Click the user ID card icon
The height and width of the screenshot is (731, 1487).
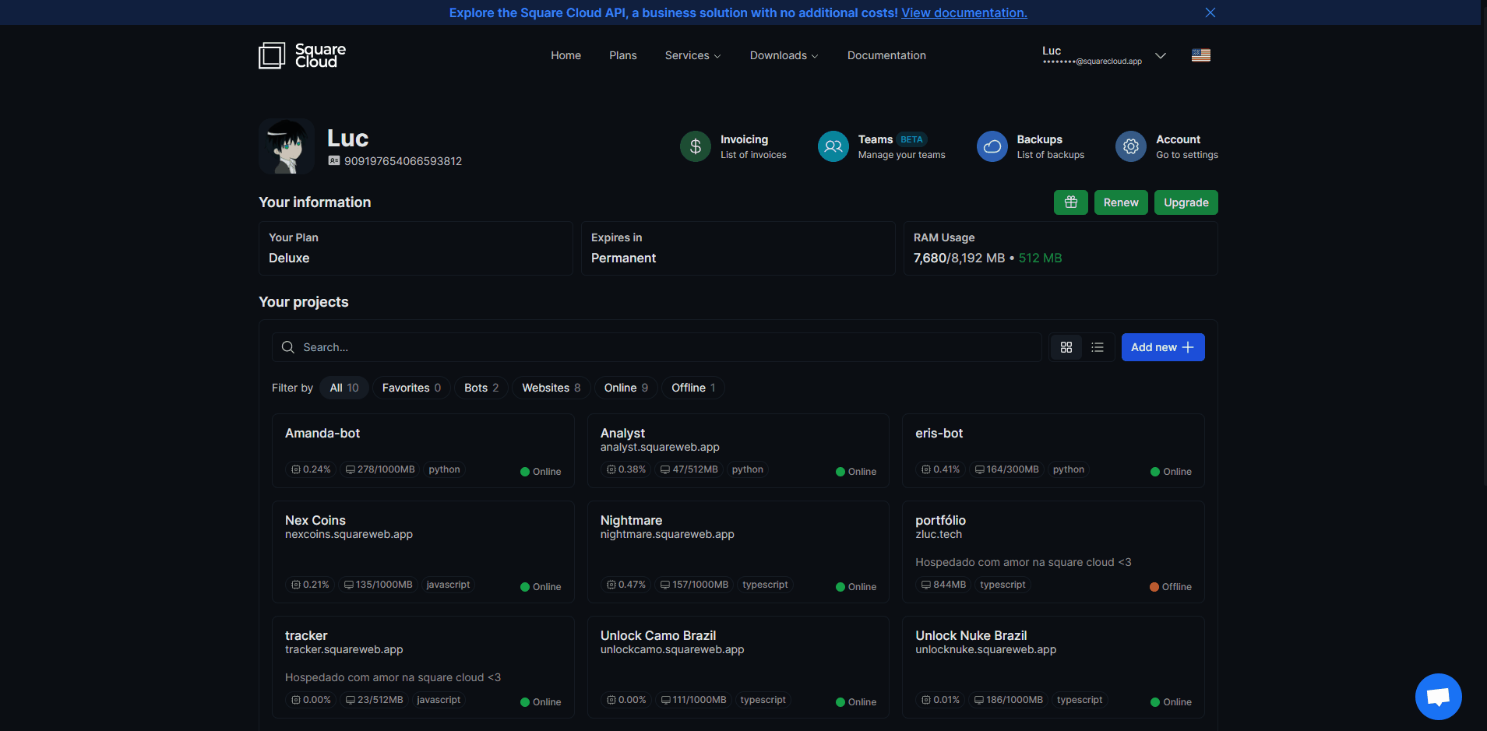tap(334, 160)
